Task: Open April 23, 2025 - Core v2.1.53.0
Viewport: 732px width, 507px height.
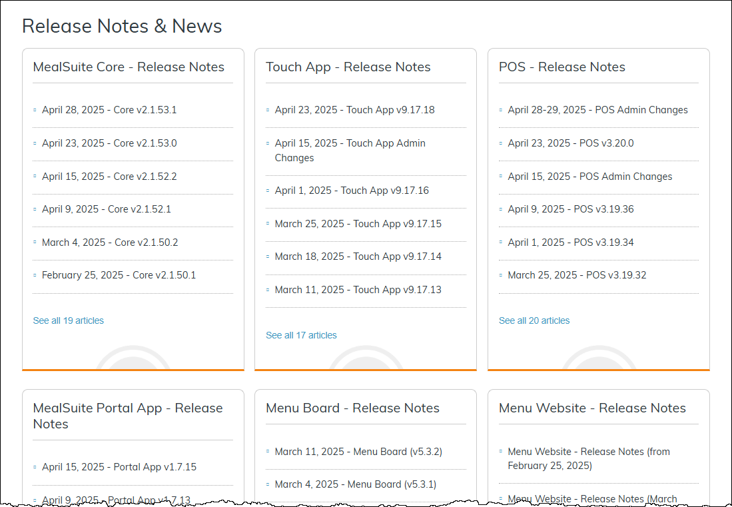Action: (x=109, y=143)
